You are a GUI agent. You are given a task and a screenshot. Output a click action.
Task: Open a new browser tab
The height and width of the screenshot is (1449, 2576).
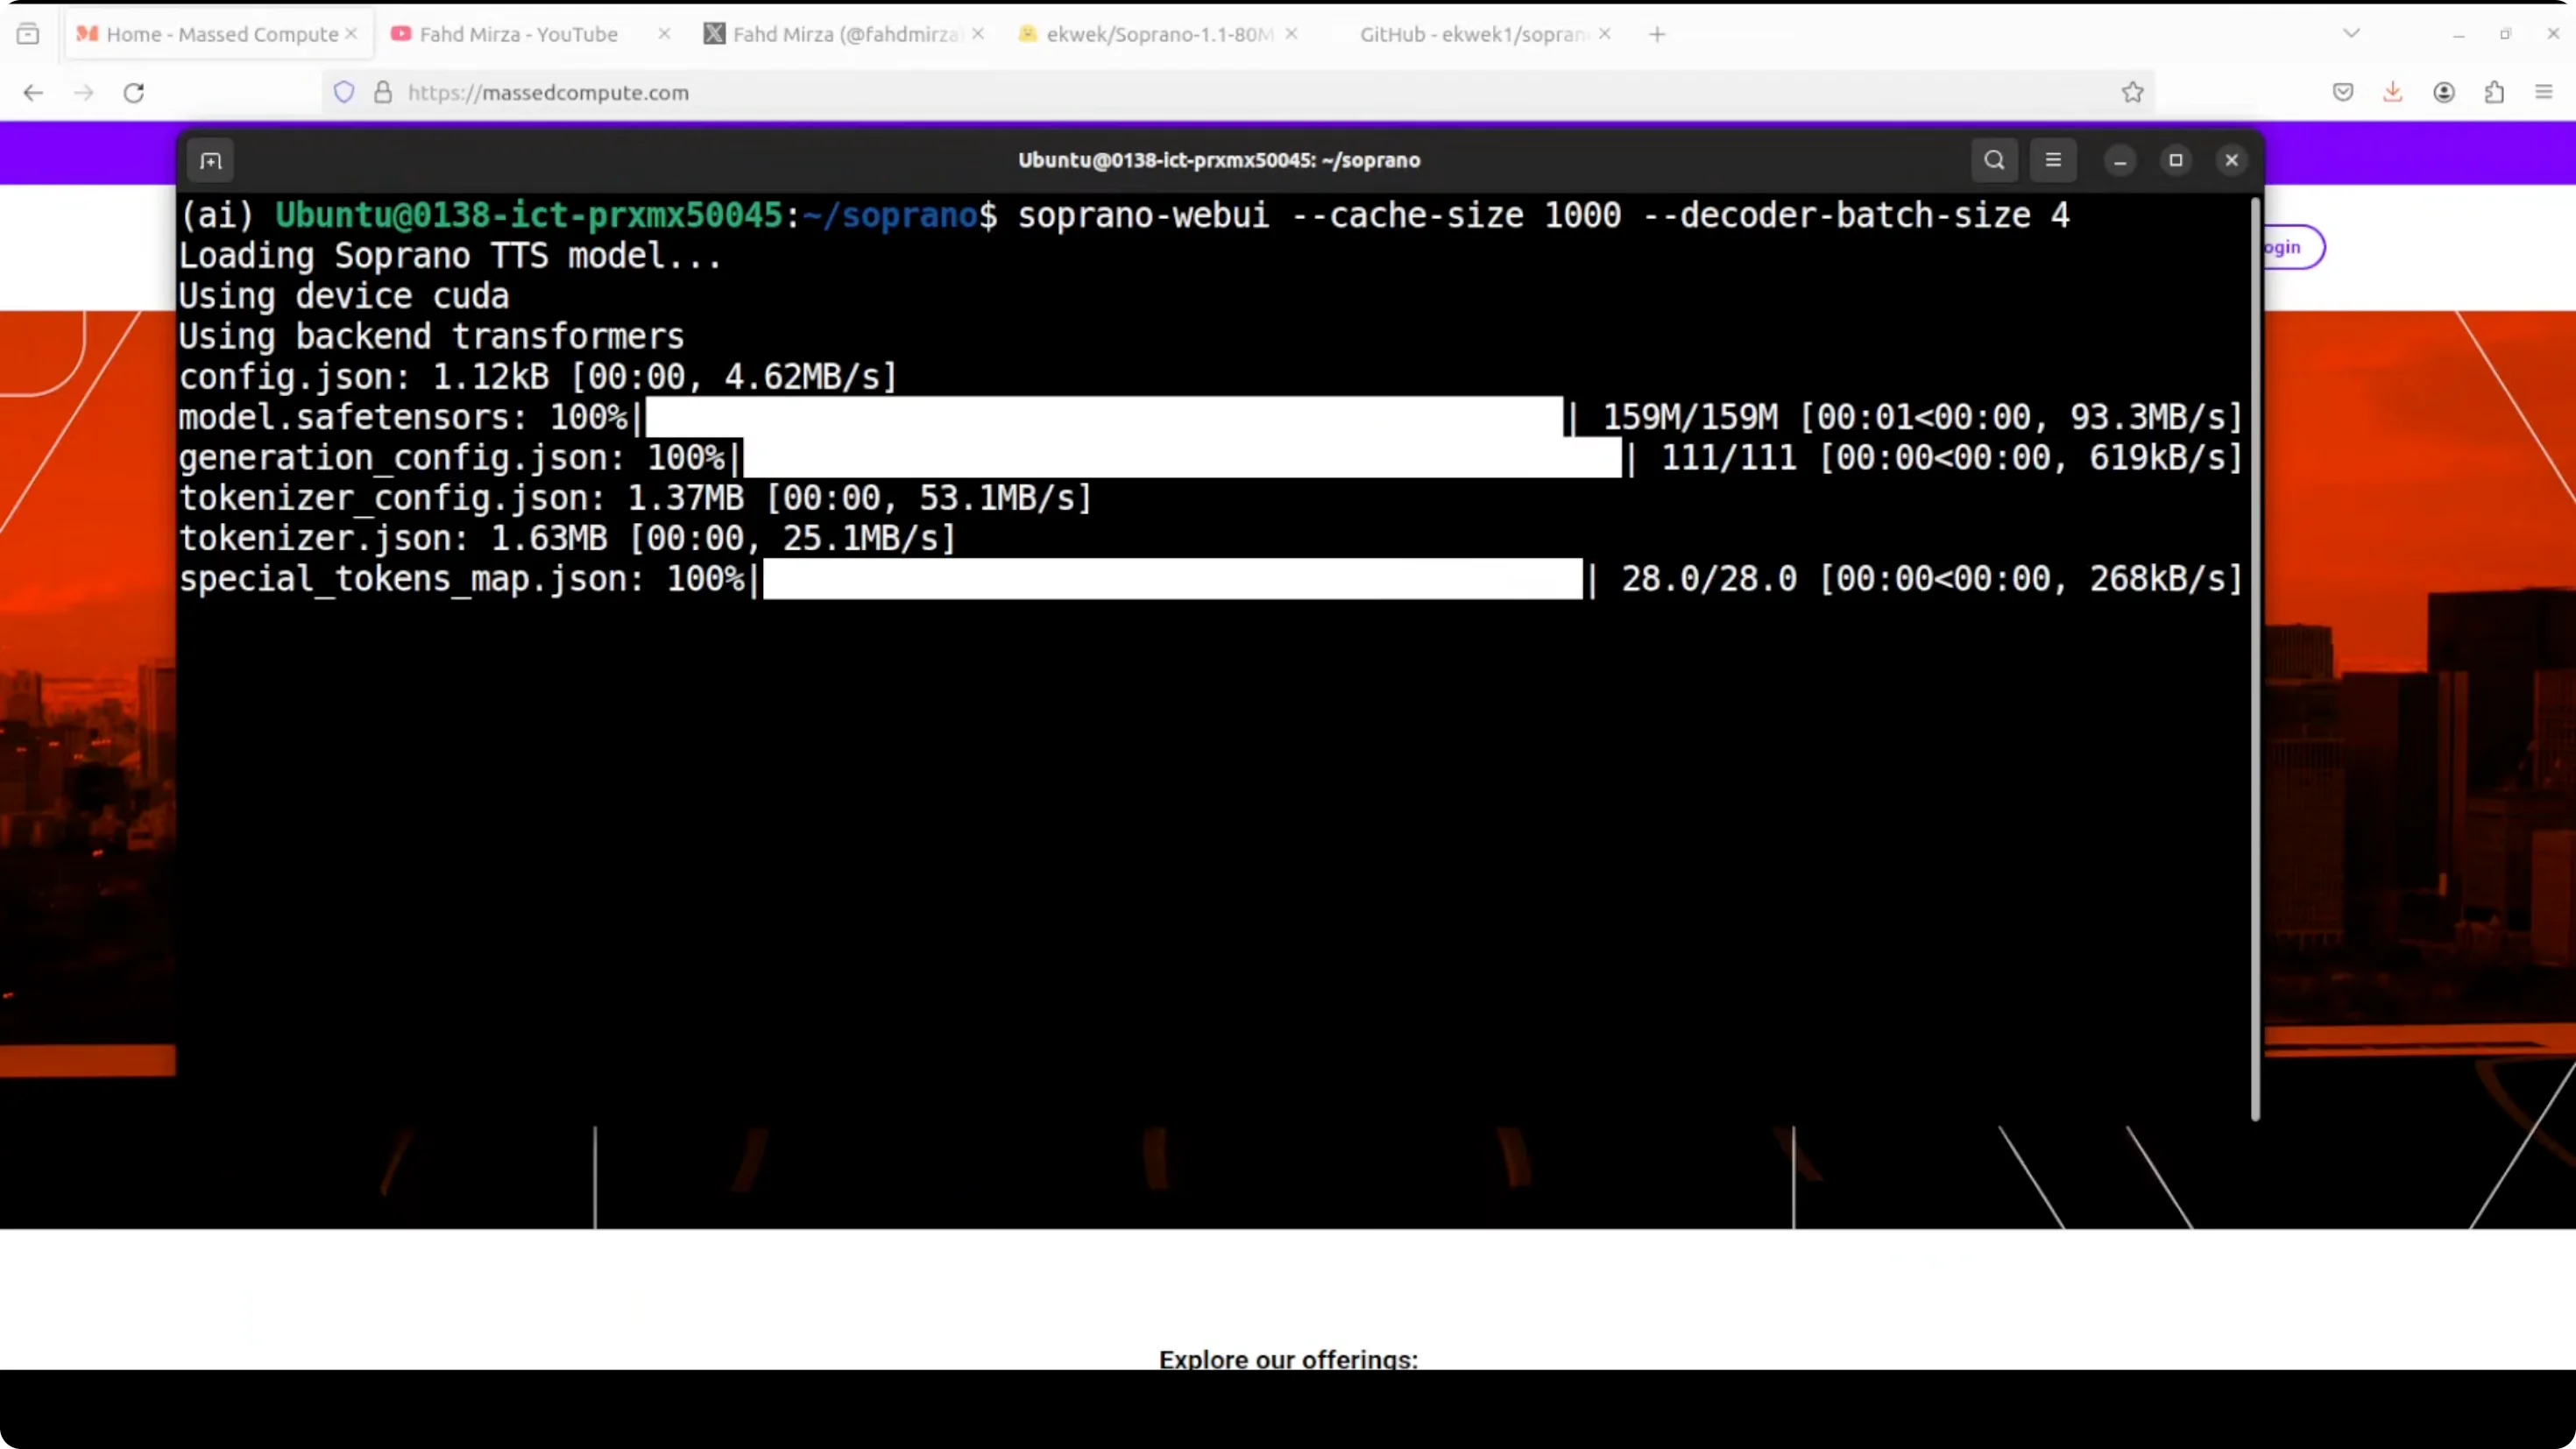(x=1657, y=34)
